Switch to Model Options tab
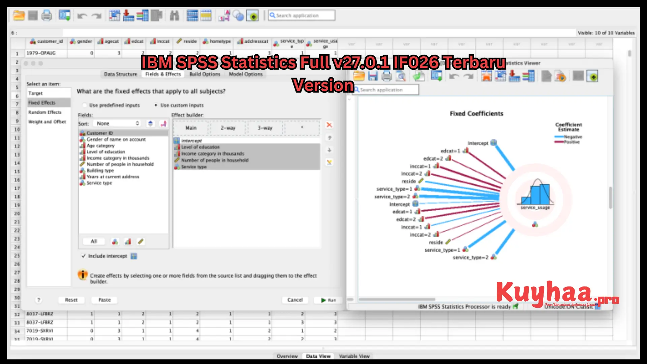Viewport: 647px width, 364px height. pos(246,74)
